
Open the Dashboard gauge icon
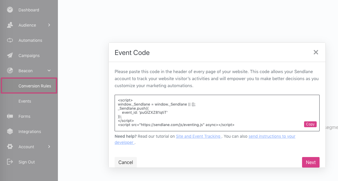[x=10, y=10]
